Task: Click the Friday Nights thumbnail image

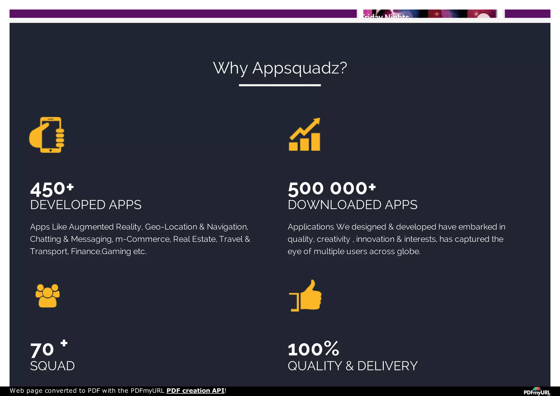Action: [x=430, y=14]
